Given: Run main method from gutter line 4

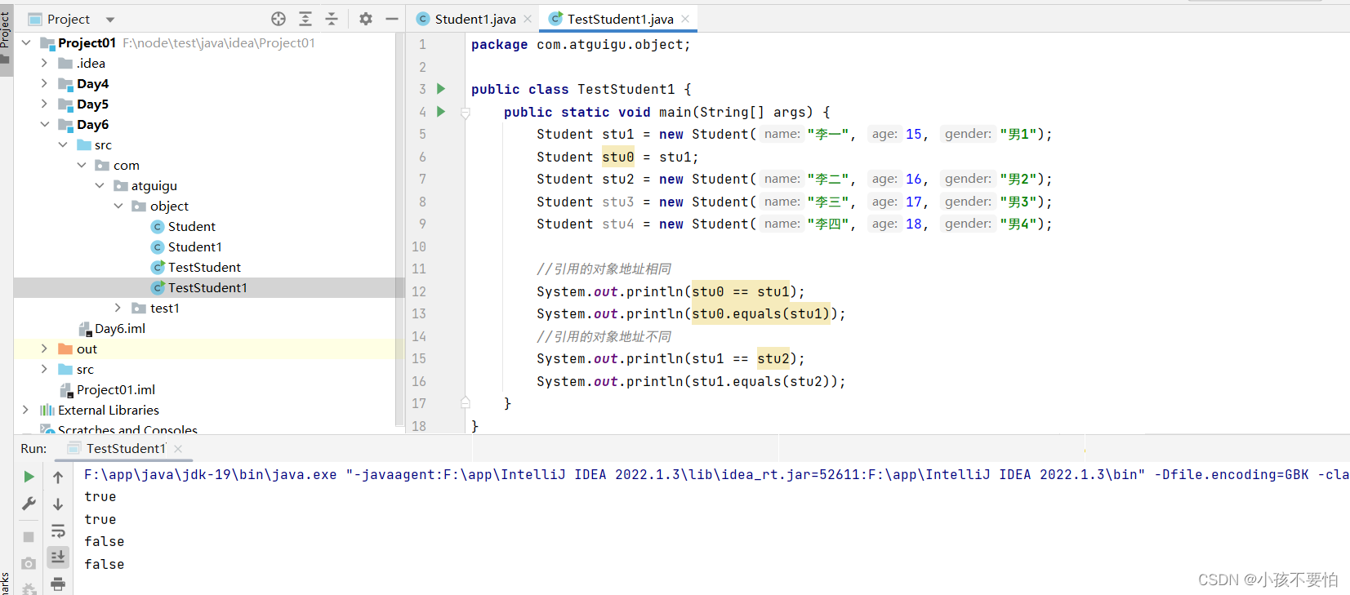Looking at the screenshot, I should point(441,112).
